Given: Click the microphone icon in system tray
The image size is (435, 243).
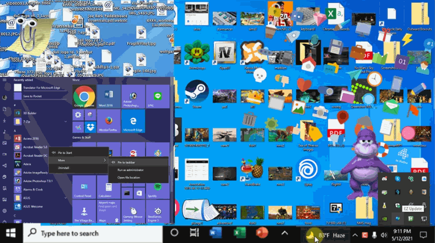Looking at the screenshot, I should (x=374, y=235).
